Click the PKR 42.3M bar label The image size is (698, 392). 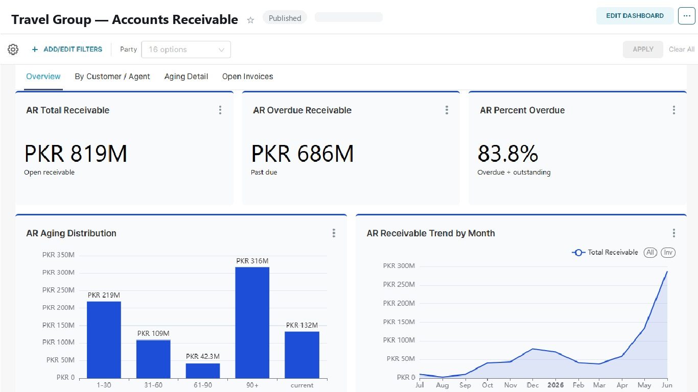(x=203, y=356)
